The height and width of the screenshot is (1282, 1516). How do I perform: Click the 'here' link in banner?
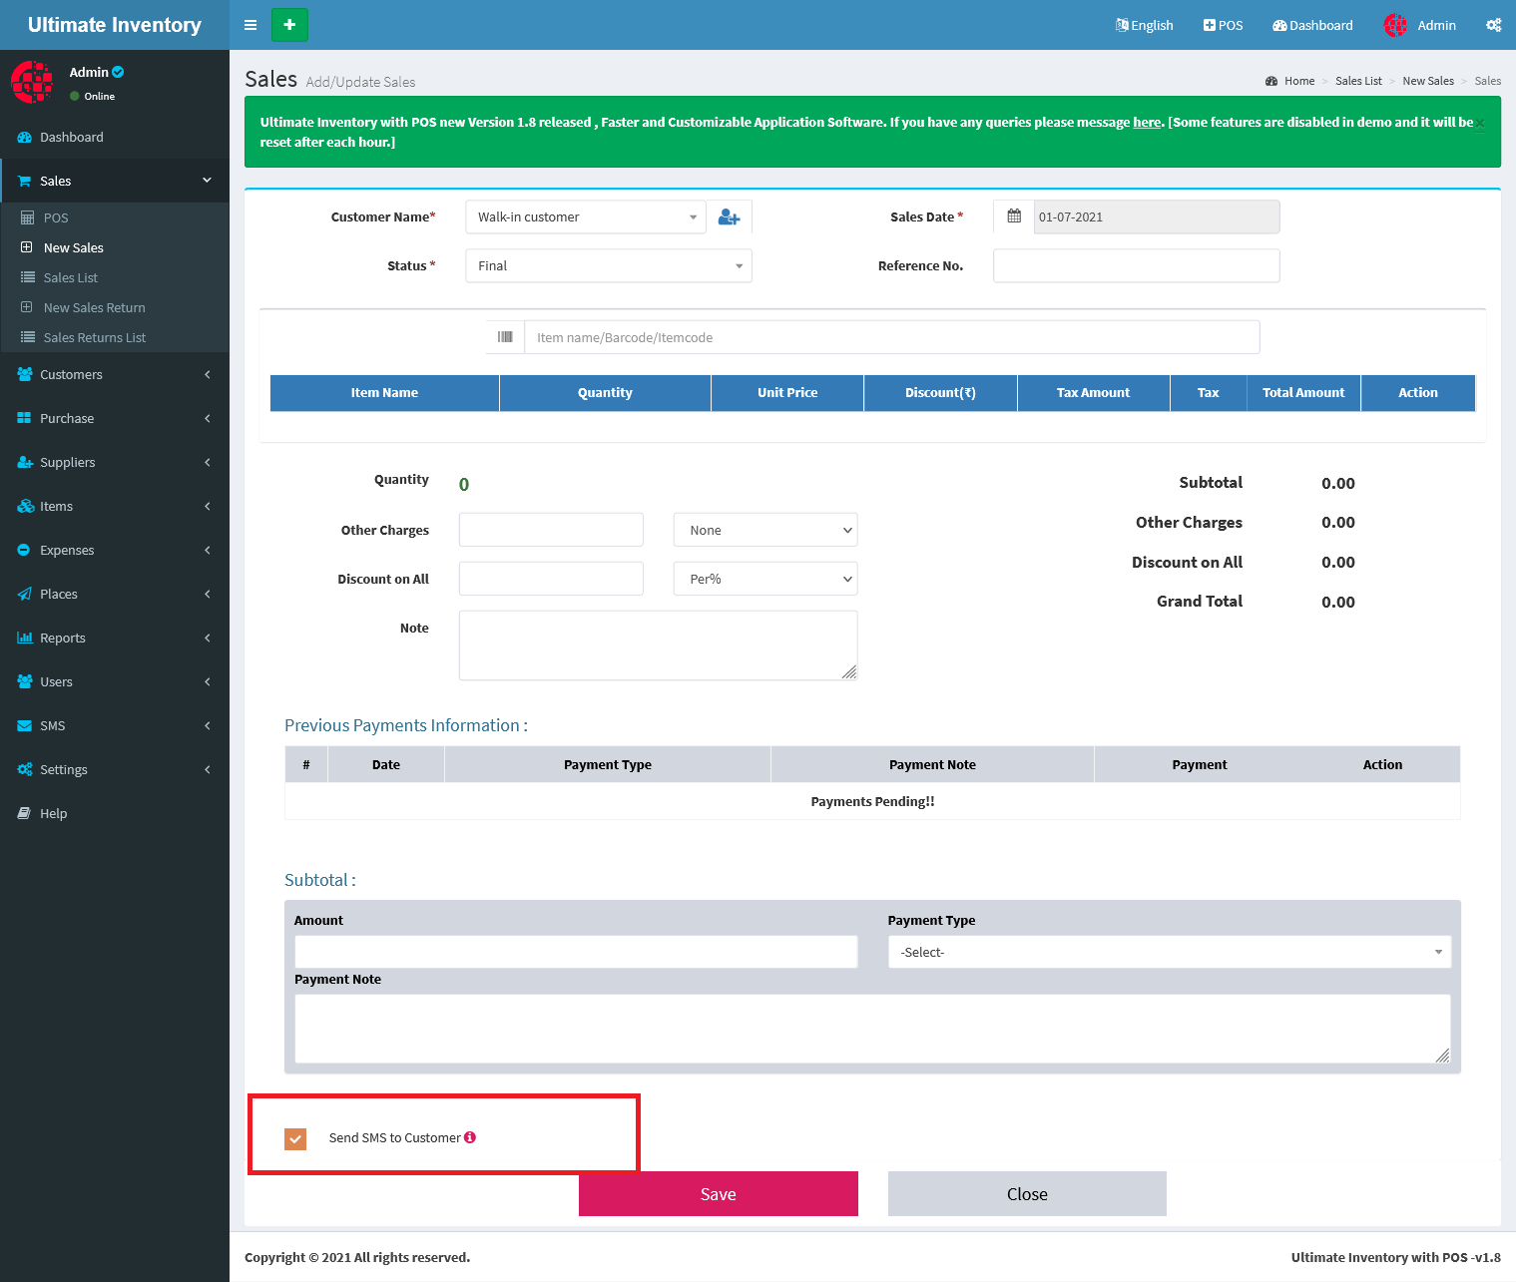coord(1147,123)
